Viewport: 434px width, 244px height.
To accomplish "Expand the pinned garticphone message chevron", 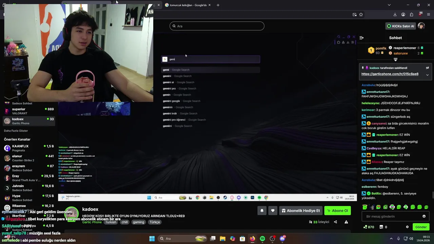I will (x=427, y=75).
